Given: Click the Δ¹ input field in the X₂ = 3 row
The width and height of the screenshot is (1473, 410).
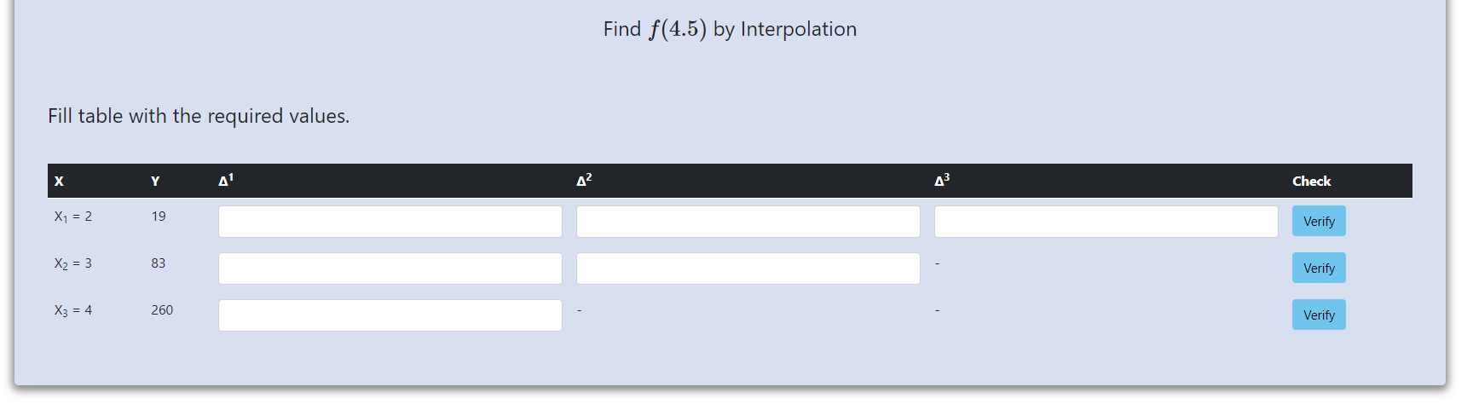Looking at the screenshot, I should point(390,269).
